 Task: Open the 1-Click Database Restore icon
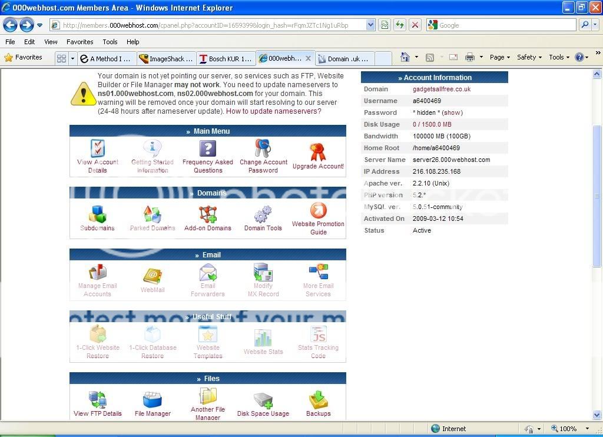click(x=153, y=334)
